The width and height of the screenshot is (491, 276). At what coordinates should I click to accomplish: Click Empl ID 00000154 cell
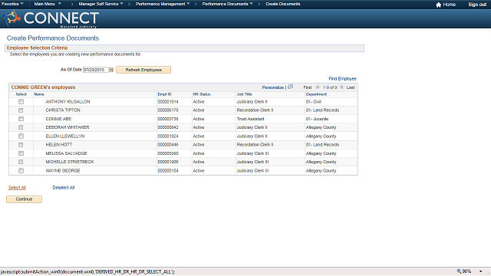[x=168, y=170]
